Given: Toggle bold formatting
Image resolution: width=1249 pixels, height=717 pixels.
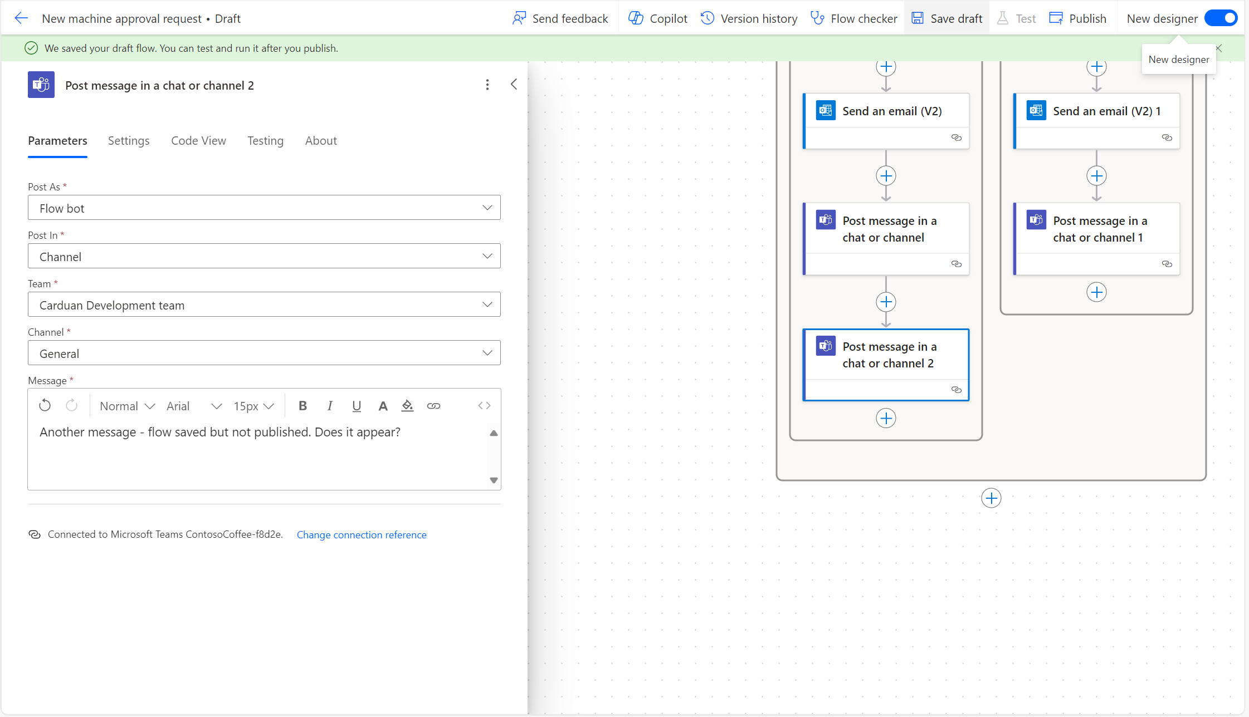Looking at the screenshot, I should [303, 406].
